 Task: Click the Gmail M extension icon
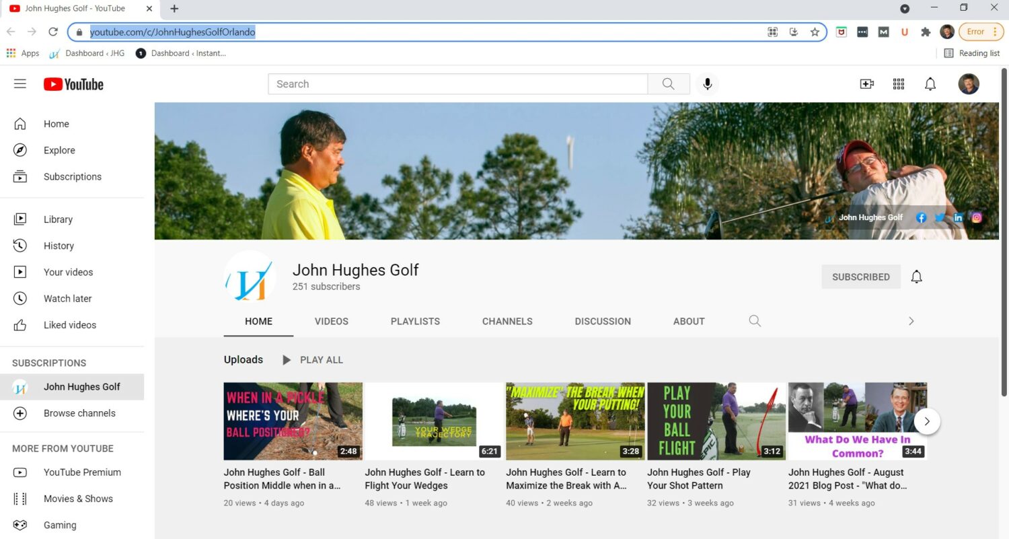(x=884, y=32)
